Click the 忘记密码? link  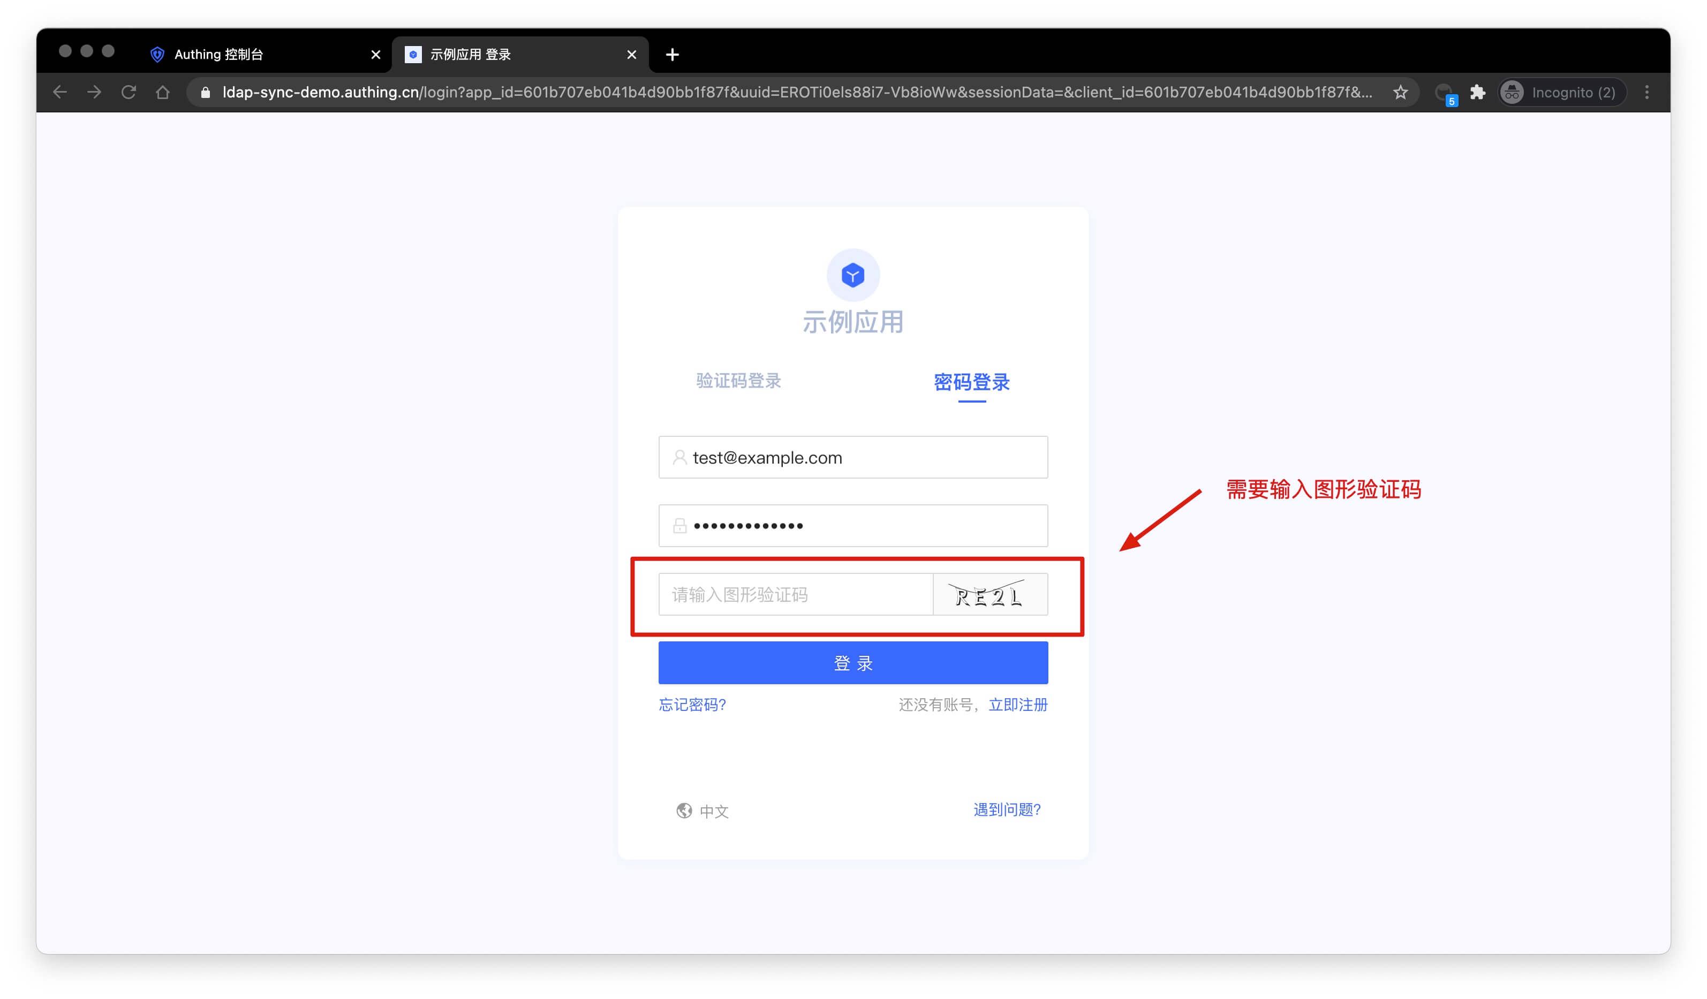coord(692,705)
